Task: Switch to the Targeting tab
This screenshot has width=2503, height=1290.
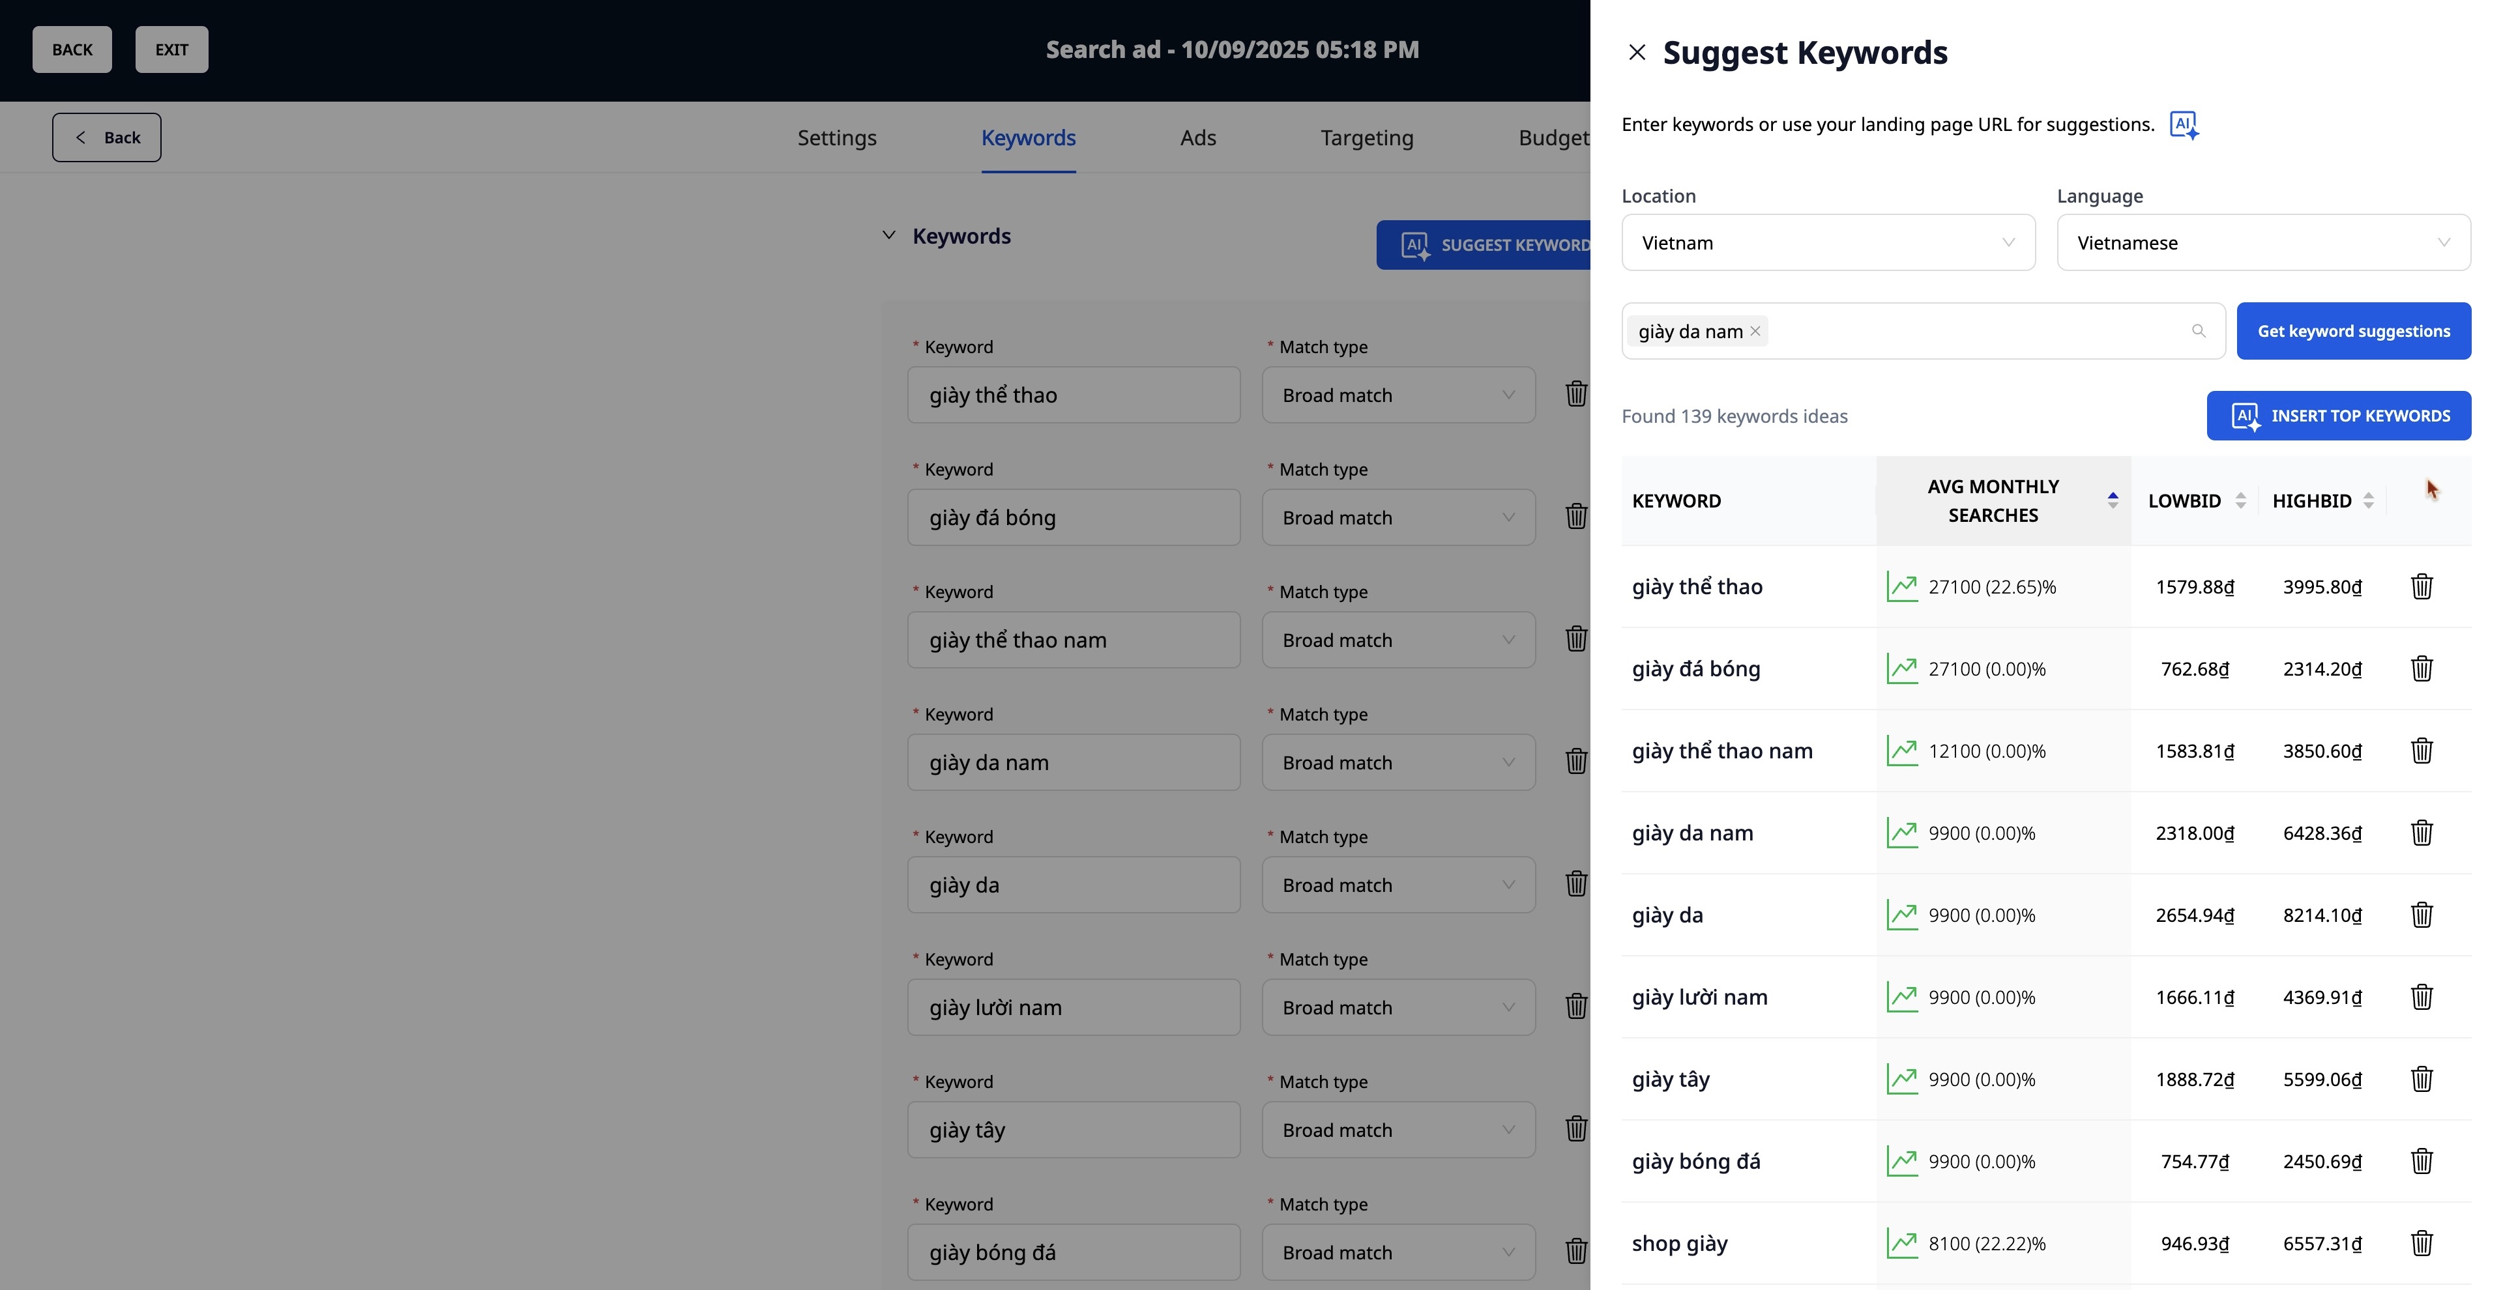Action: point(1366,138)
